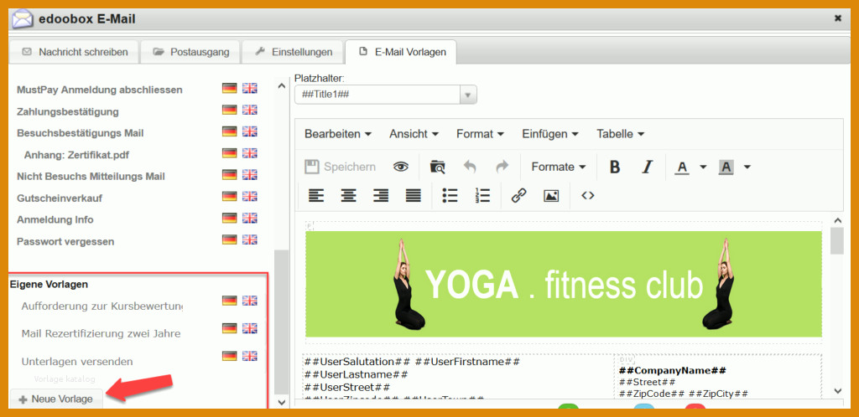
Task: Select German flag for Unterlagen versenden
Action: click(229, 356)
